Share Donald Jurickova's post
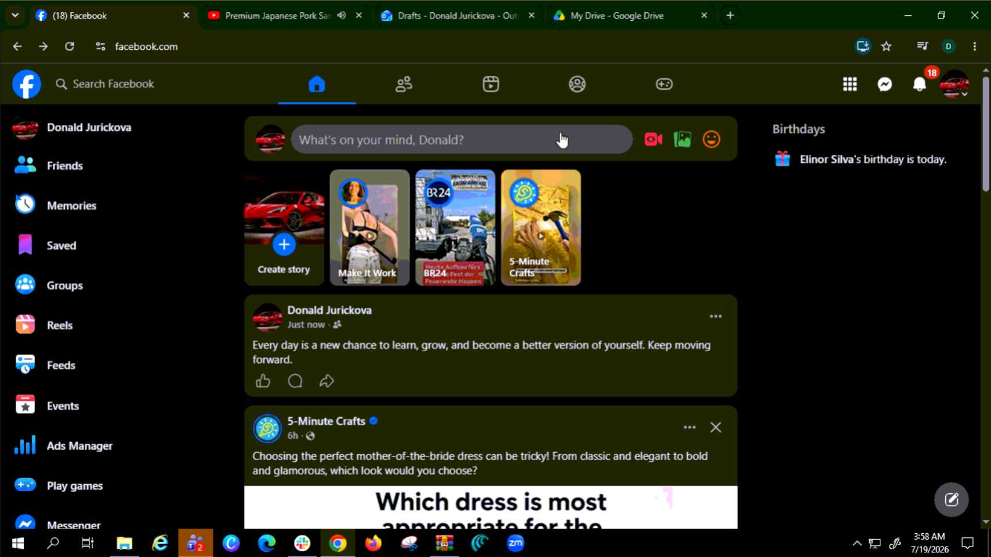The width and height of the screenshot is (991, 557). click(326, 381)
